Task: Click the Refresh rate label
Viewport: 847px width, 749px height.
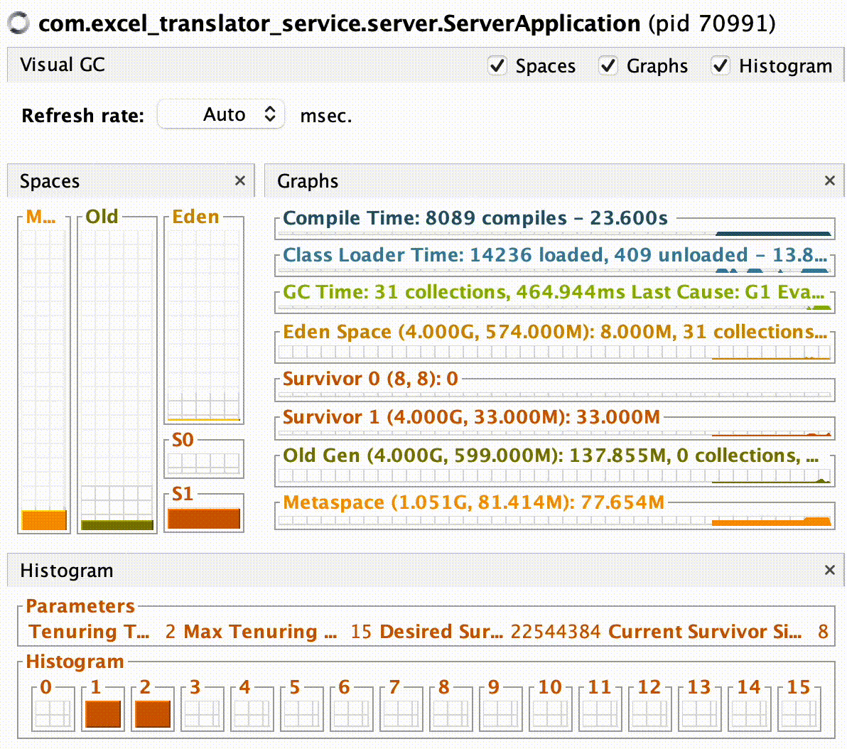Action: (82, 115)
